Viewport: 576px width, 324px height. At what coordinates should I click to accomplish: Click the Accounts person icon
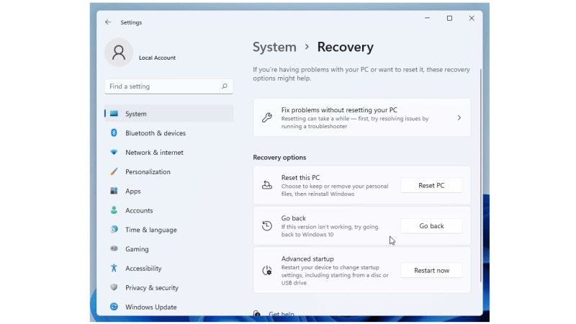pyautogui.click(x=114, y=210)
